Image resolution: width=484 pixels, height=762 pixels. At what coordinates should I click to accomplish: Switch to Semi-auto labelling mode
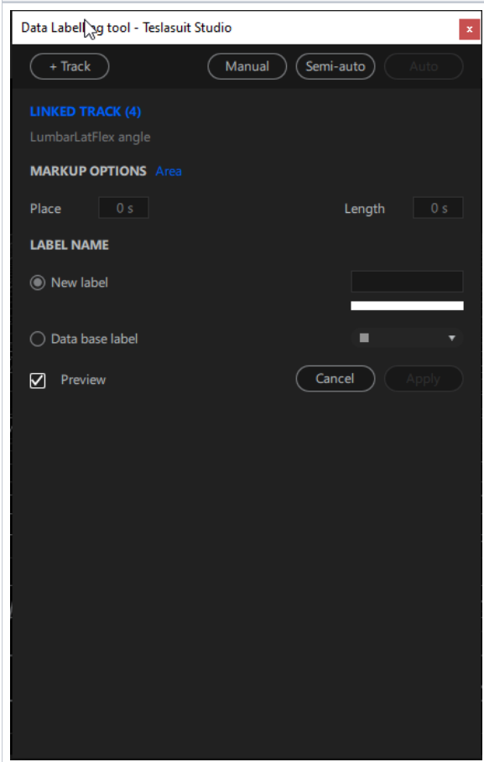click(336, 66)
